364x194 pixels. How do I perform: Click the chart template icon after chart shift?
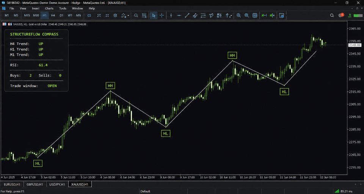pyautogui.click(x=282, y=16)
